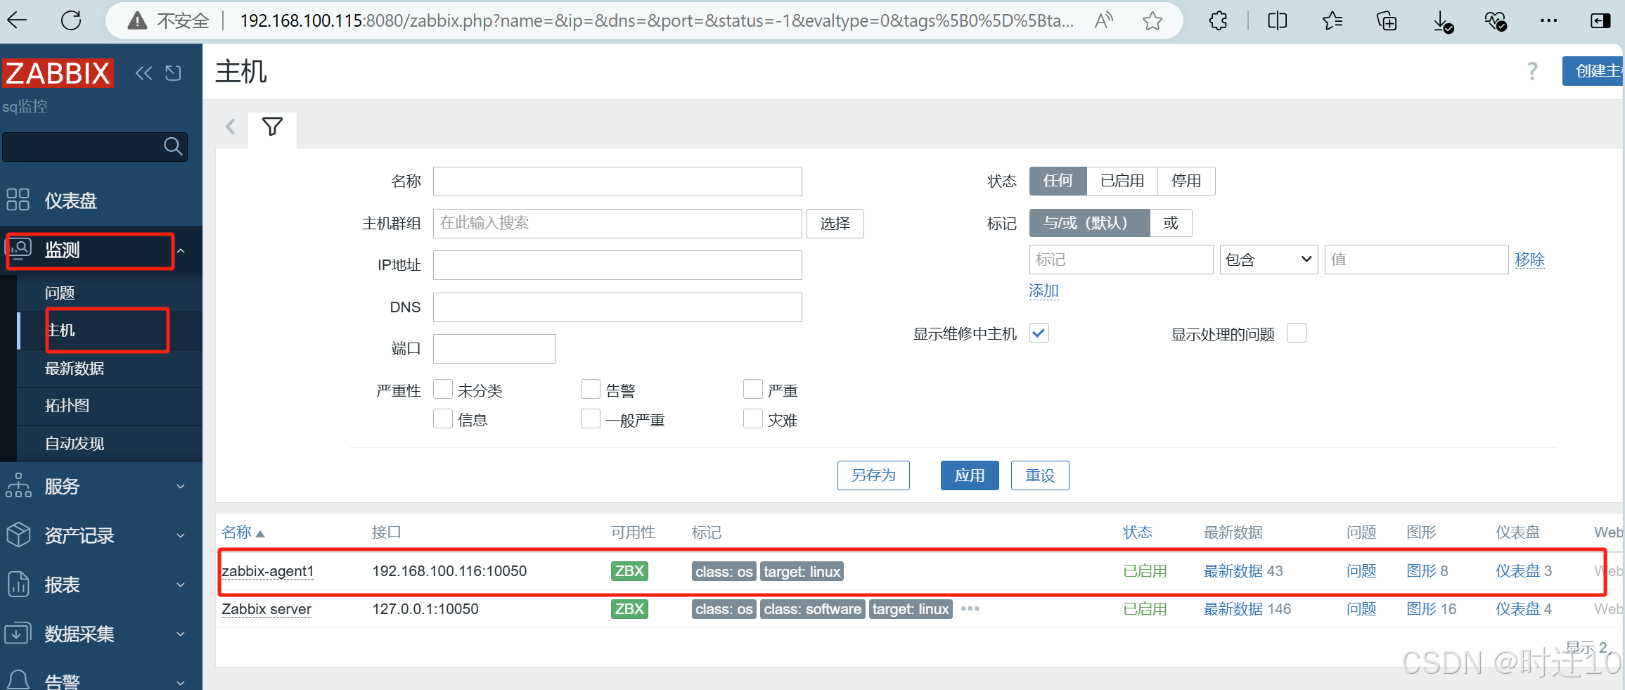Open the zabbix-agent1 host link
The image size is (1625, 690).
[x=268, y=571]
